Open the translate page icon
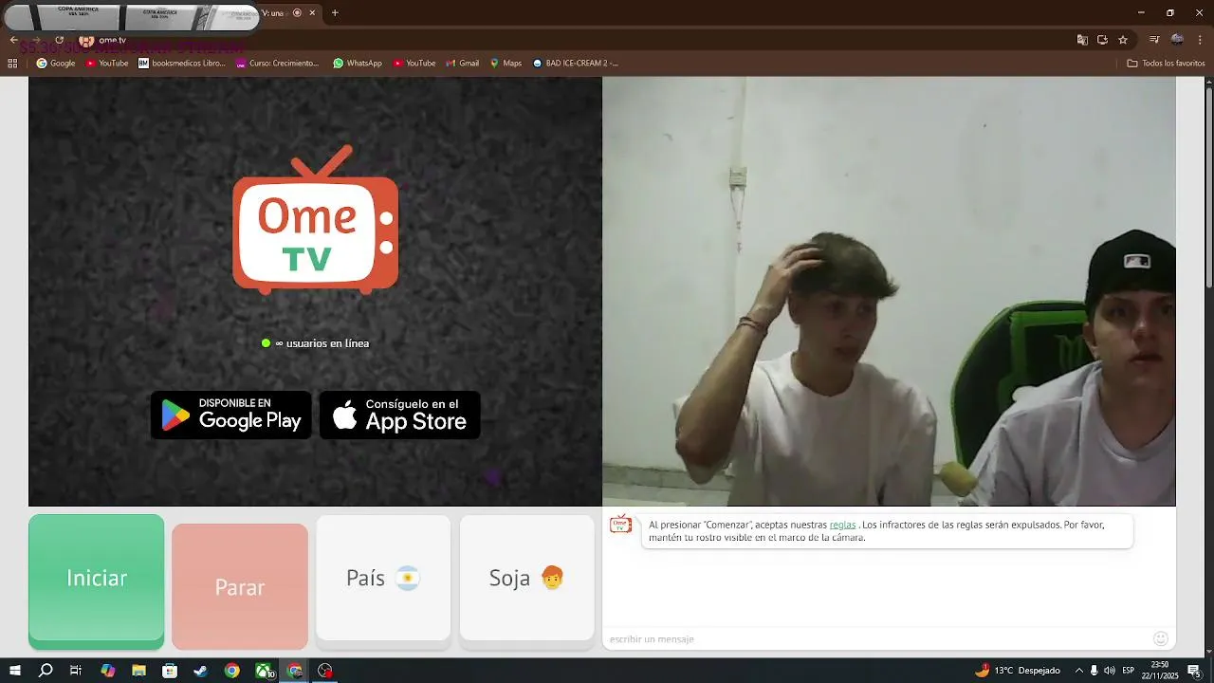This screenshot has width=1214, height=683. (x=1082, y=40)
